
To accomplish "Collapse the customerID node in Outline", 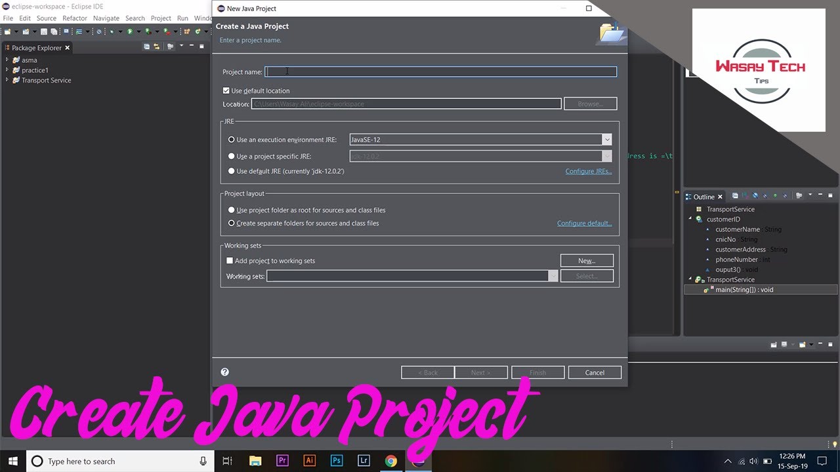I will pos(690,219).
